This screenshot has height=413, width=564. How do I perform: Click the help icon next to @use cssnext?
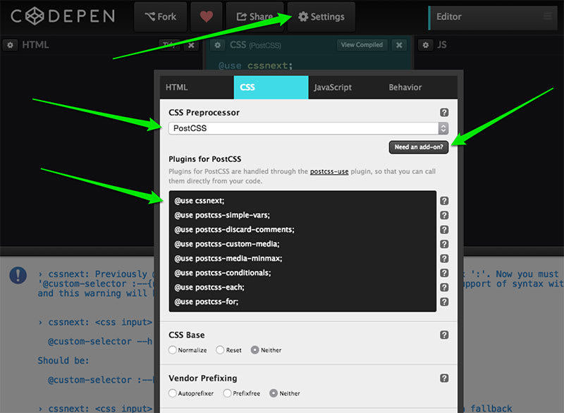click(444, 201)
